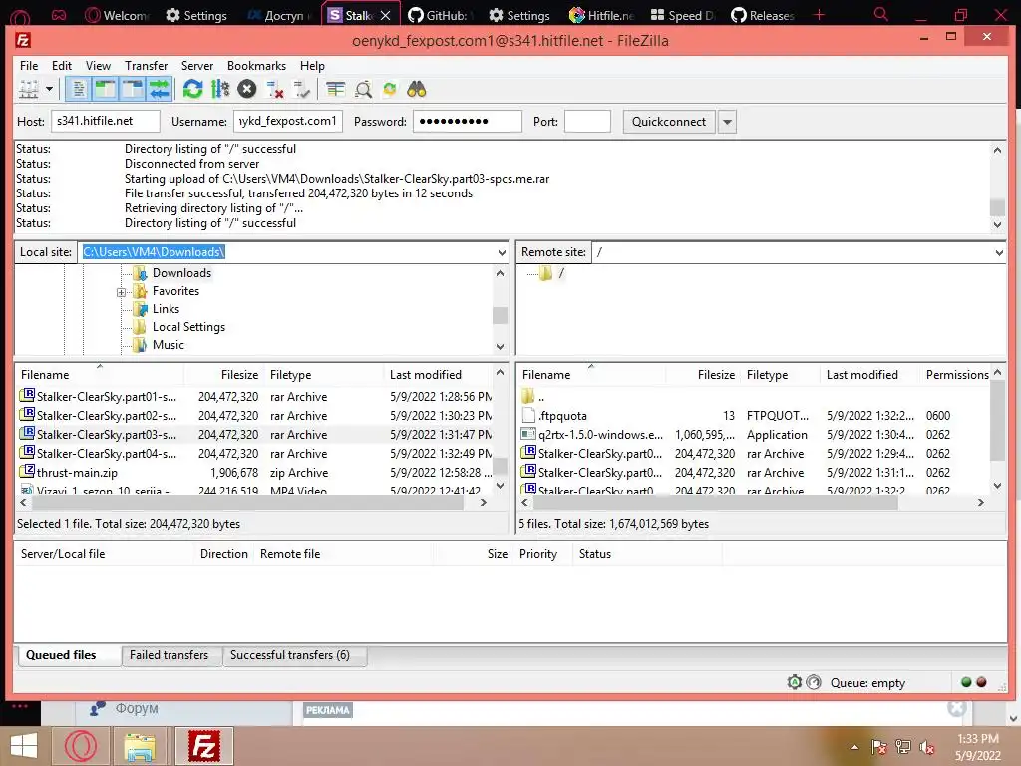The image size is (1021, 766).
Task: Toggle processing of the transfer queue
Action: click(220, 89)
